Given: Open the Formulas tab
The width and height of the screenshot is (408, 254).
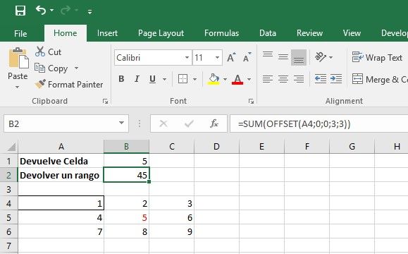Looking at the screenshot, I should tap(221, 33).
